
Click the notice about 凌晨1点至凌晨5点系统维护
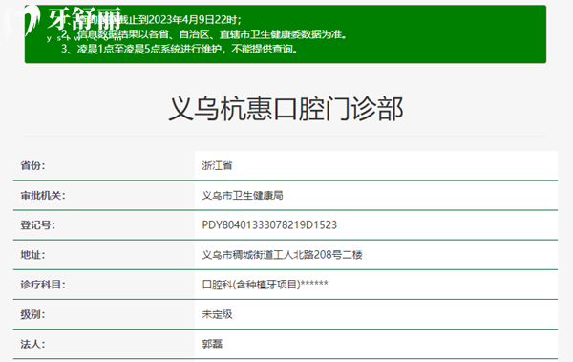[x=180, y=49]
